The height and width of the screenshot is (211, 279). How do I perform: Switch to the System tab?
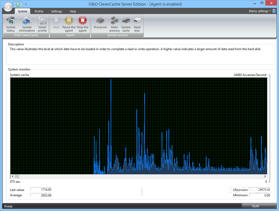pyautogui.click(x=22, y=11)
